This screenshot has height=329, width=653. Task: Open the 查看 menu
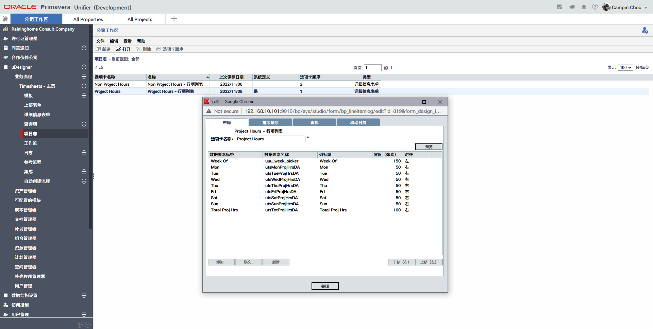coord(128,41)
